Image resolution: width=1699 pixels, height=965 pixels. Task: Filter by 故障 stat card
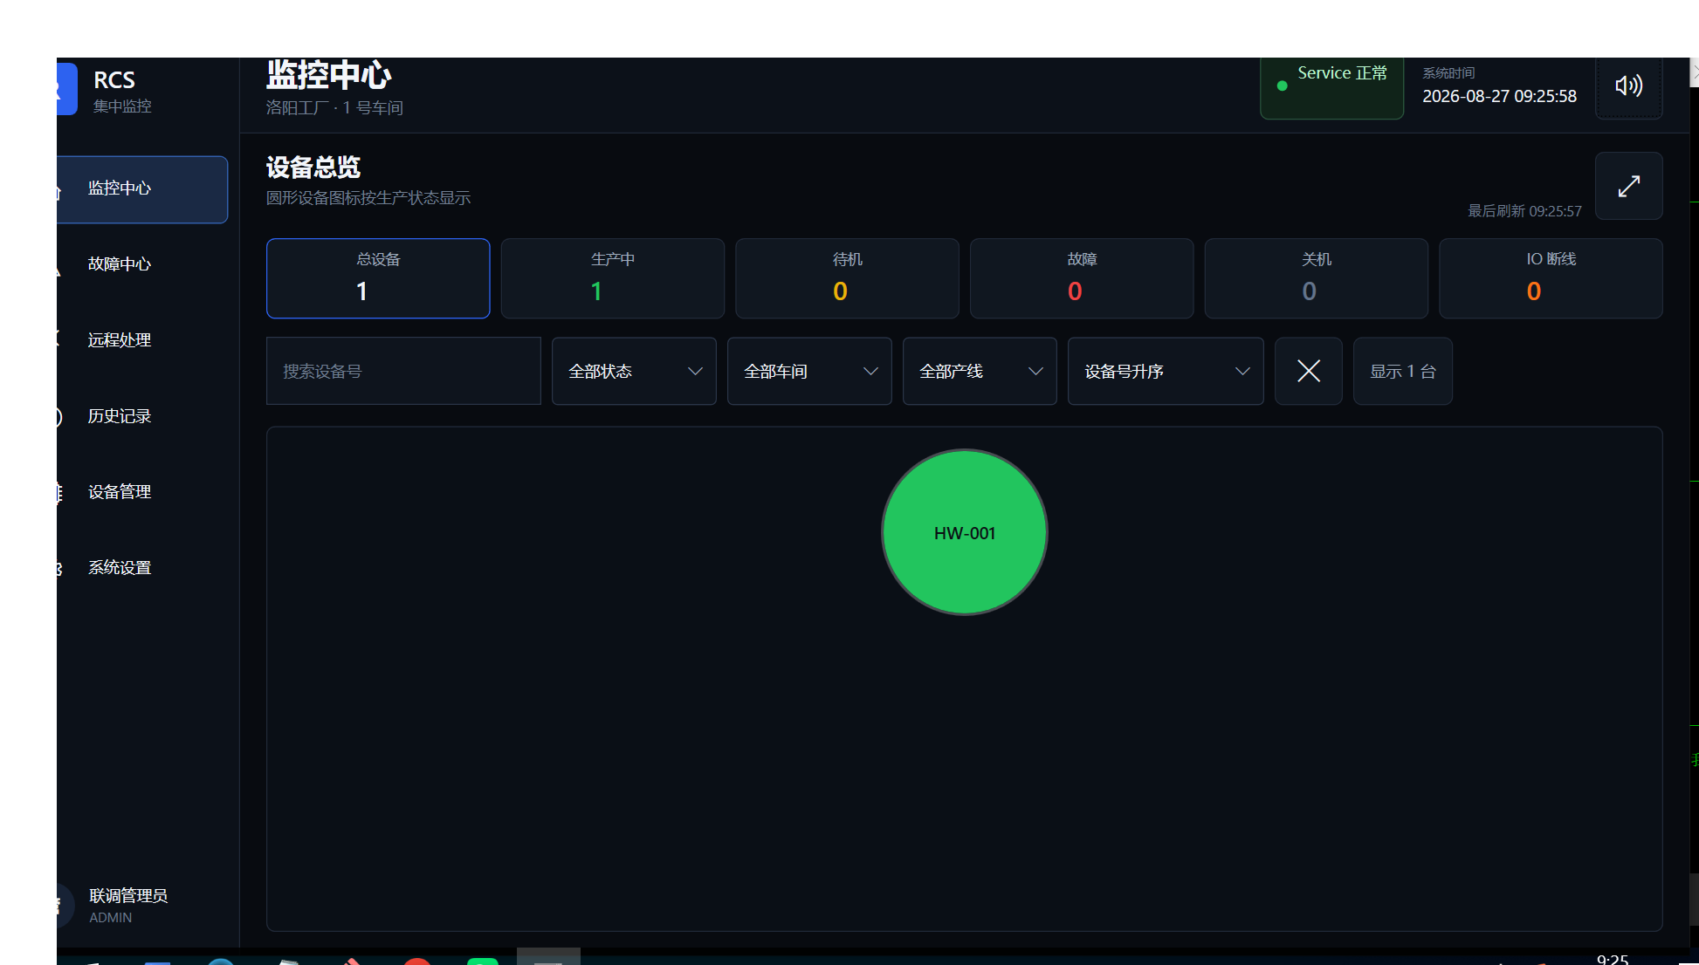[x=1082, y=278]
